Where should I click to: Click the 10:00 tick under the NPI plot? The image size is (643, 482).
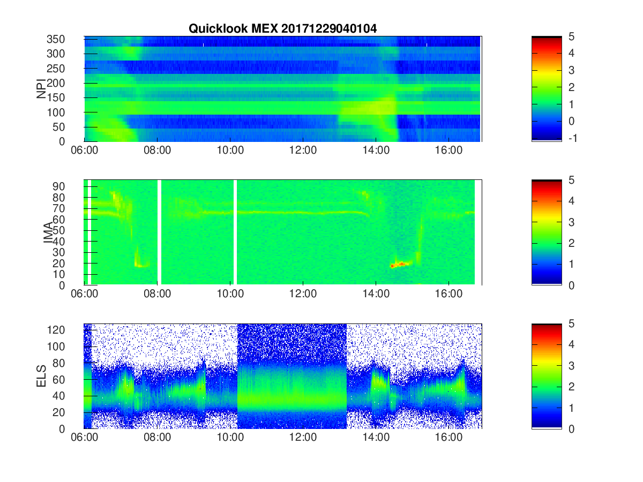coord(230,150)
